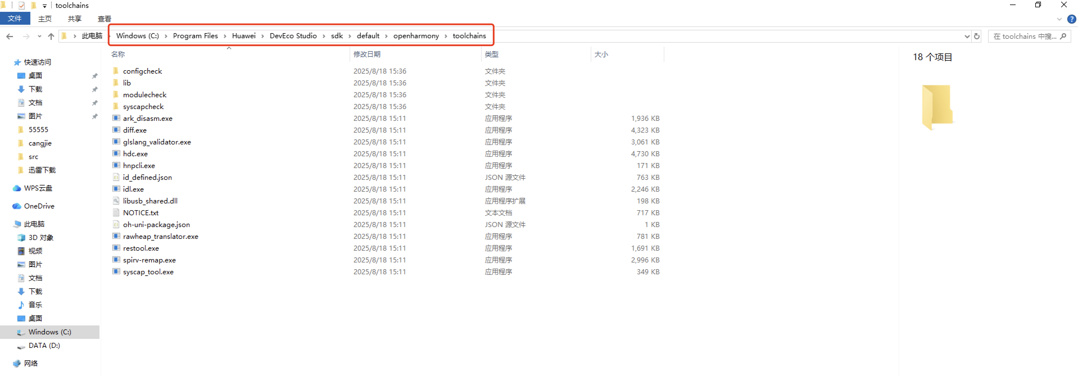
Task: Select DATA (D:) drive in sidebar
Action: (44, 345)
